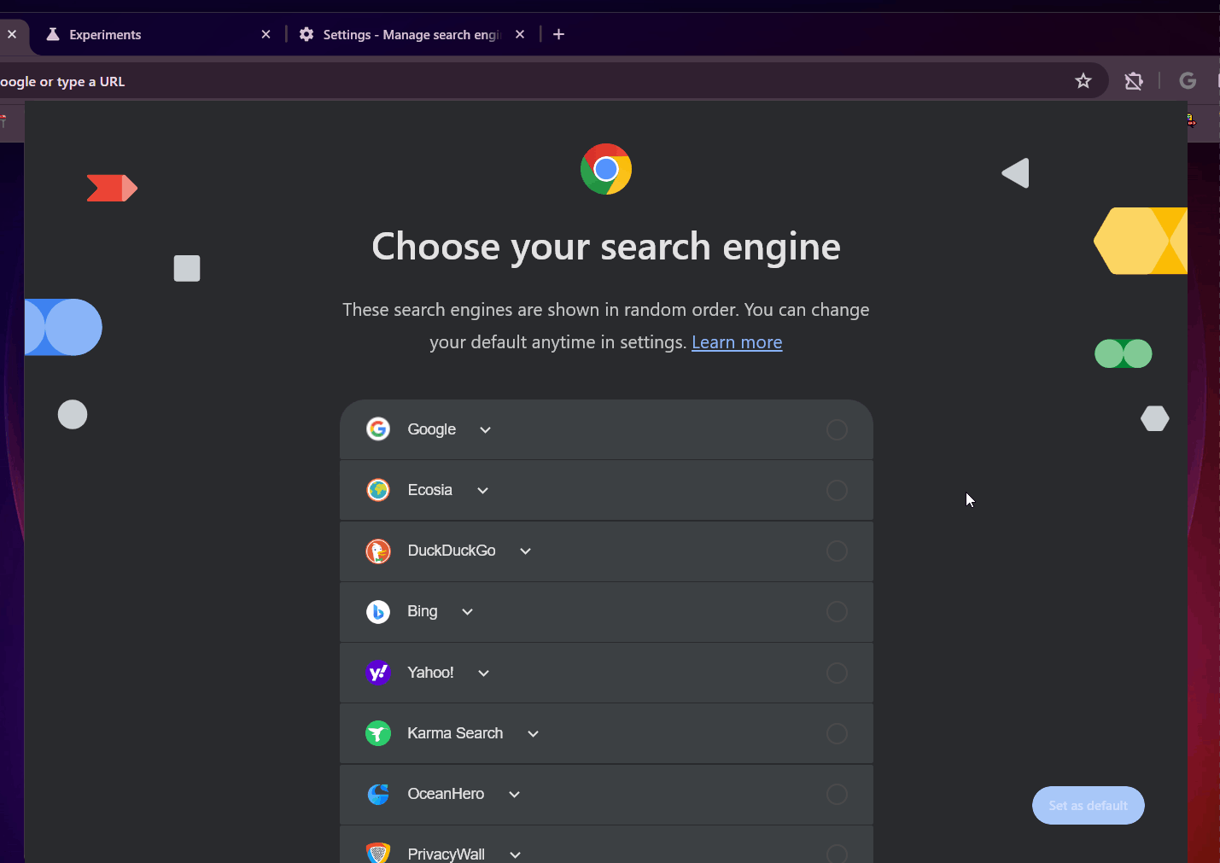This screenshot has height=863, width=1220.
Task: Open the Learn more link
Action: tap(737, 342)
